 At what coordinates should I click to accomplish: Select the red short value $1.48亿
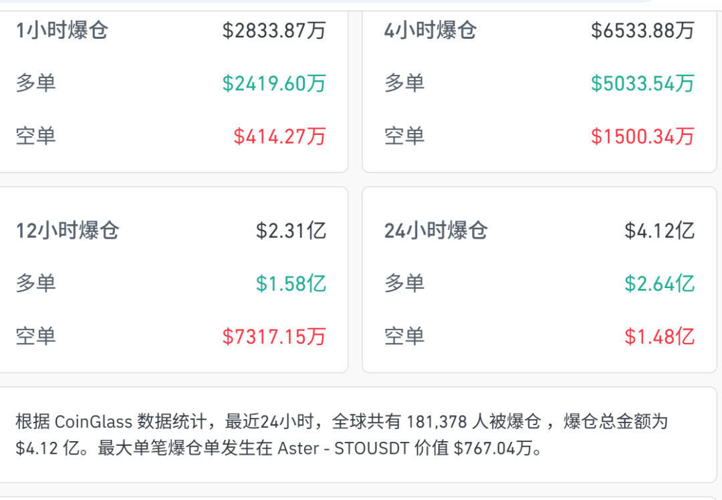coord(659,336)
